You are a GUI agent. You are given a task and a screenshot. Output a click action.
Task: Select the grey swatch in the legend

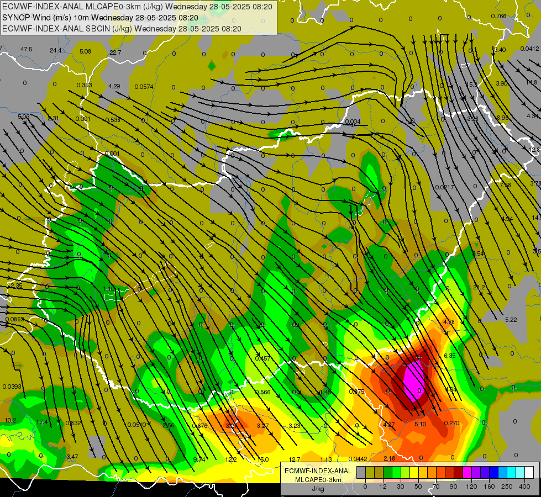pyautogui.click(x=361, y=472)
